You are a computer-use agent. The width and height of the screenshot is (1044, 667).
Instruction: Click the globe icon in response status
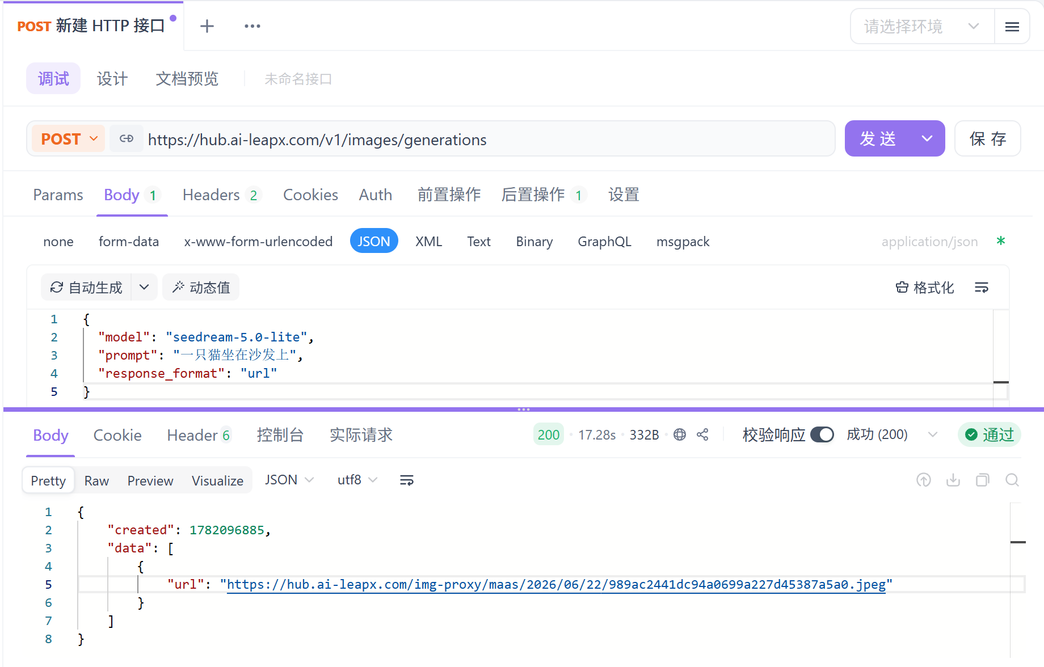tap(680, 435)
